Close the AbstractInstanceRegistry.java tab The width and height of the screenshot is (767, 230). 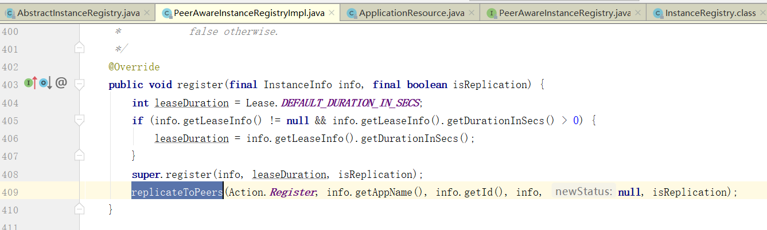coord(146,13)
